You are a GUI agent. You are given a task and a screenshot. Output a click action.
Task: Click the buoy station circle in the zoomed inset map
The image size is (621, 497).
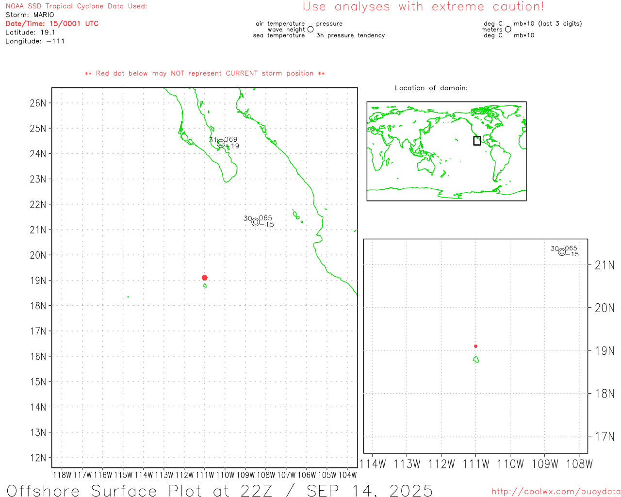[x=562, y=252]
